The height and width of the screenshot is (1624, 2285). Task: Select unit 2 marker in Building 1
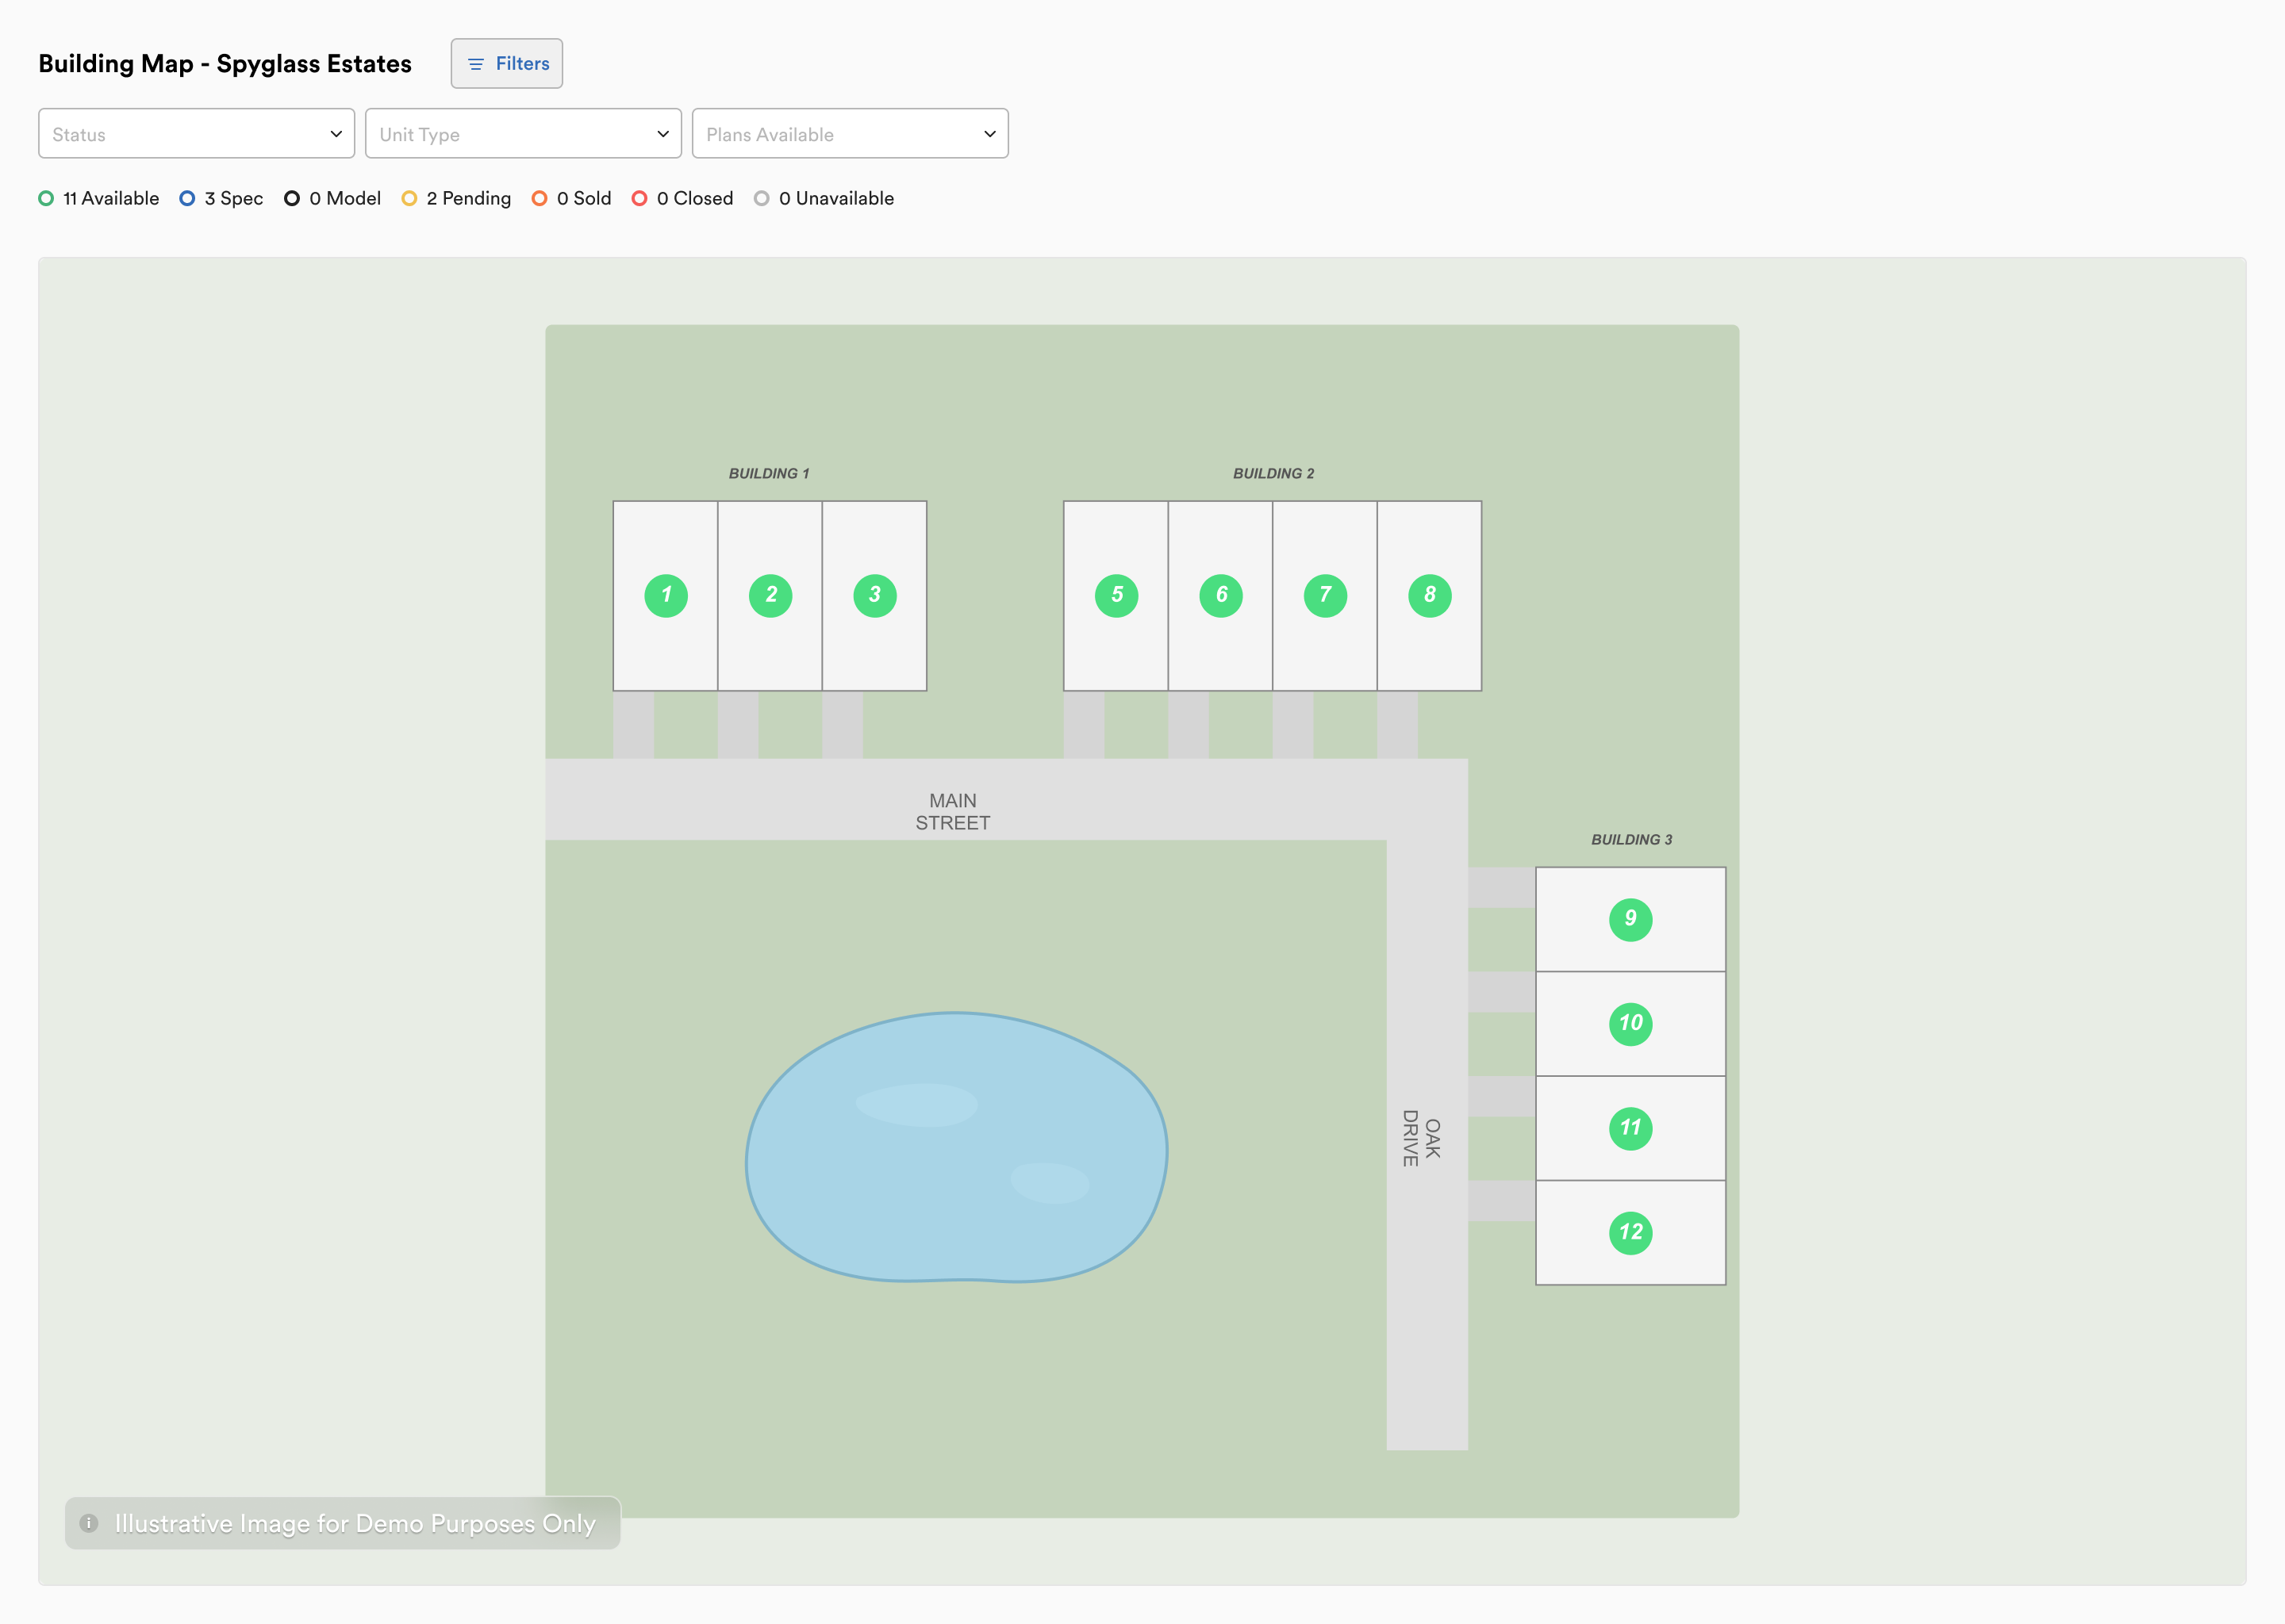[770, 595]
